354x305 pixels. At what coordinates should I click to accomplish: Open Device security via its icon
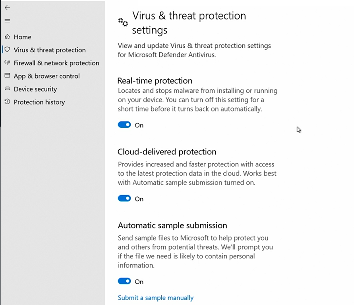pos(7,89)
